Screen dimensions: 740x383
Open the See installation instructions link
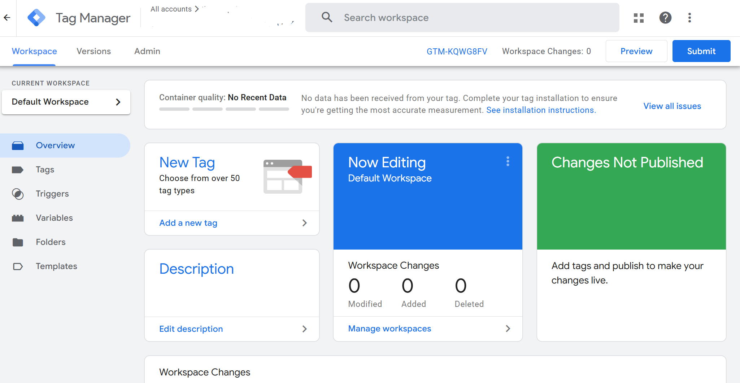click(x=541, y=110)
